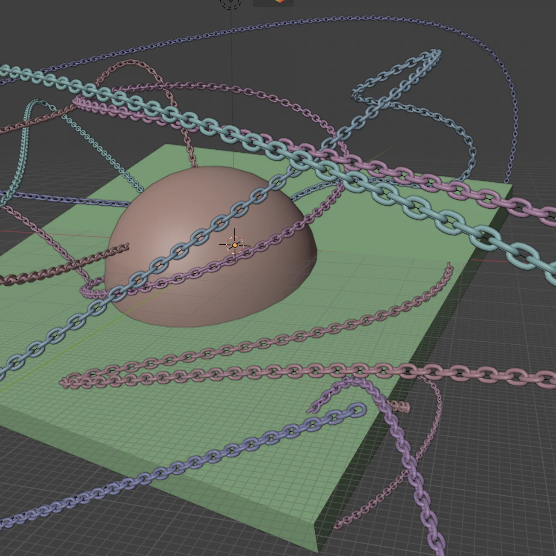
Task: Click the small pink object near the plane's right edge
Action: (x=401, y=407)
